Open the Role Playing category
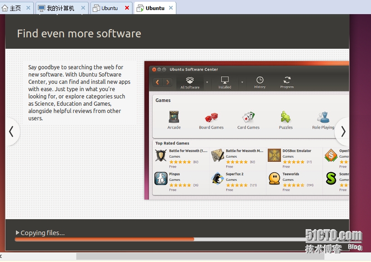 (x=323, y=121)
